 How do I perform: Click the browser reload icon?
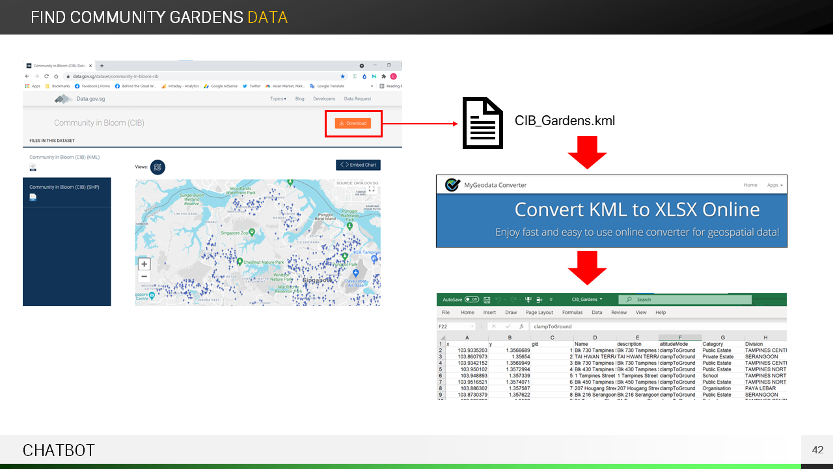pyautogui.click(x=47, y=76)
